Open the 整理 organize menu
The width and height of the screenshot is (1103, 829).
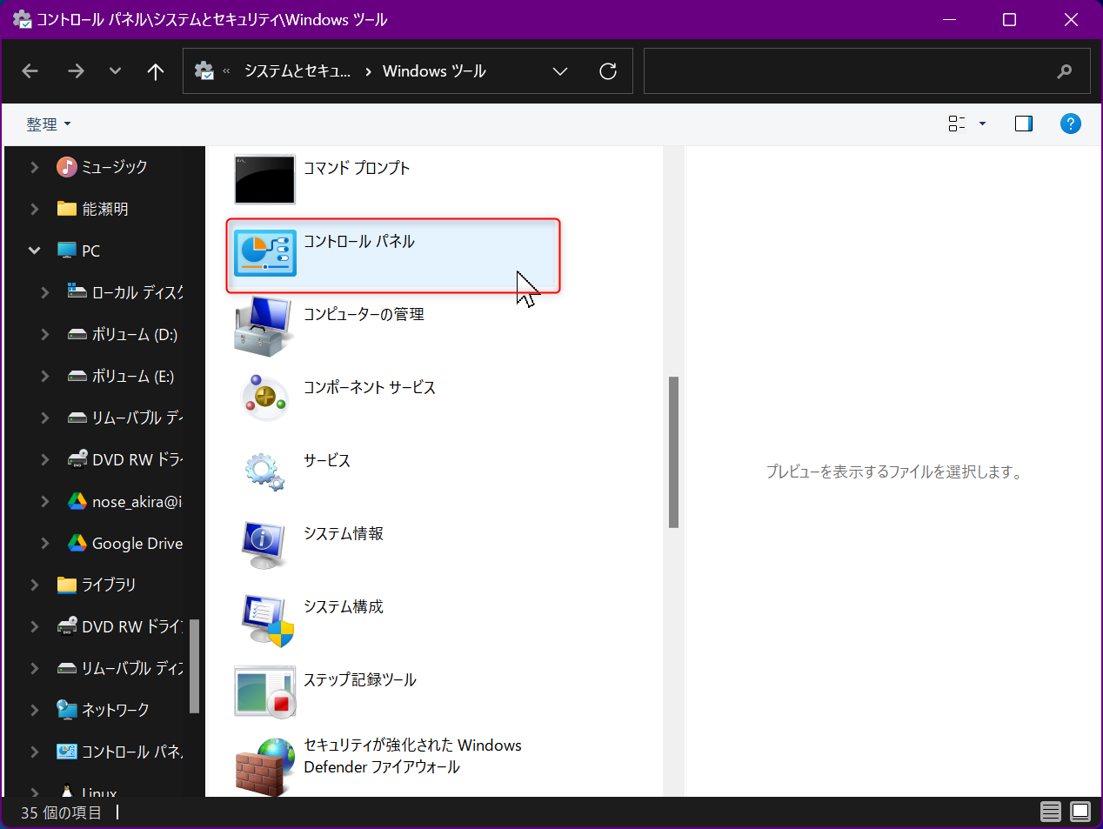pos(49,124)
